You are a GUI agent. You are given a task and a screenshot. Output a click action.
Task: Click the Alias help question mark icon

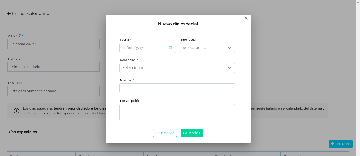(21, 35)
